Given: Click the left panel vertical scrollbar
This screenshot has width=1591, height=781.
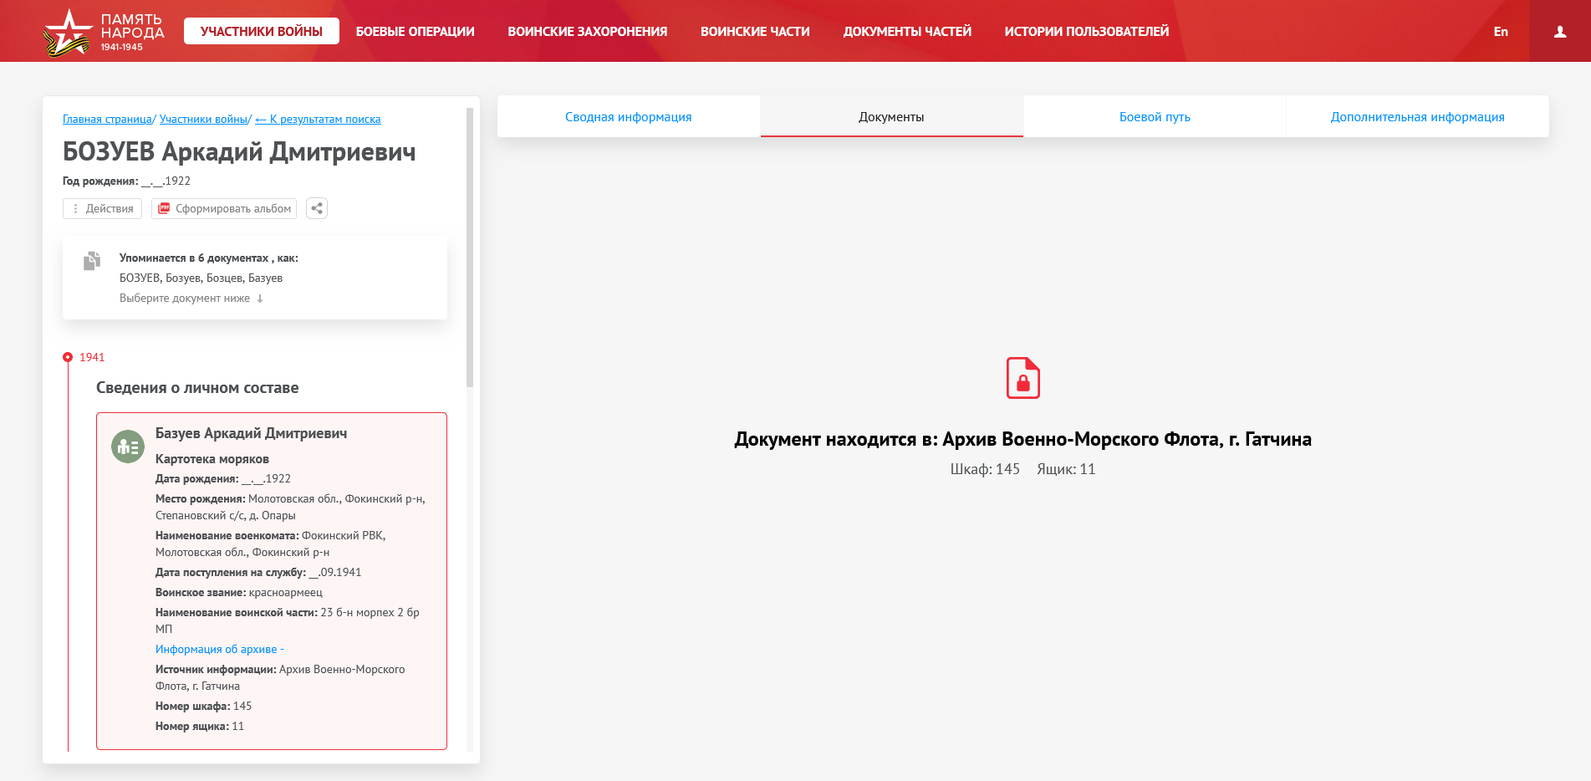Looking at the screenshot, I should coord(470,251).
